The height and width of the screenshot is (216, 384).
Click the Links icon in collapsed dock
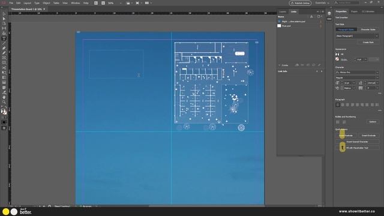329,19
